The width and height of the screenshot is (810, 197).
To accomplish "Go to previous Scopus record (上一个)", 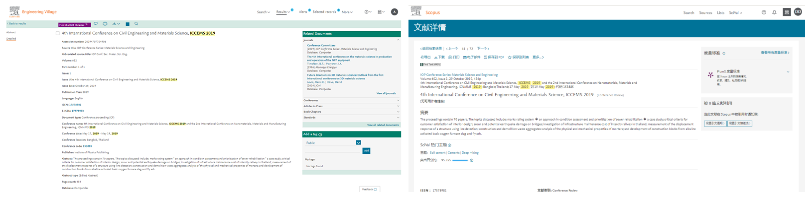I will 452,49.
